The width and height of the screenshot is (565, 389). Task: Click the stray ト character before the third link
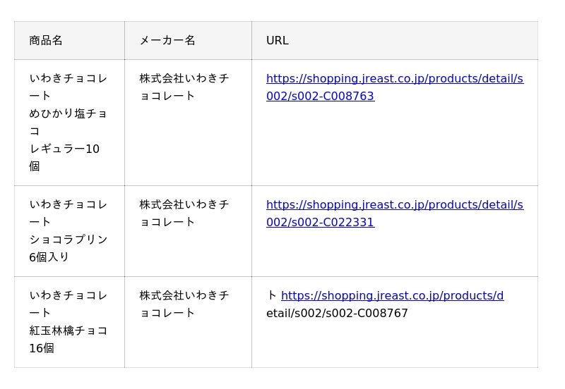pos(272,296)
